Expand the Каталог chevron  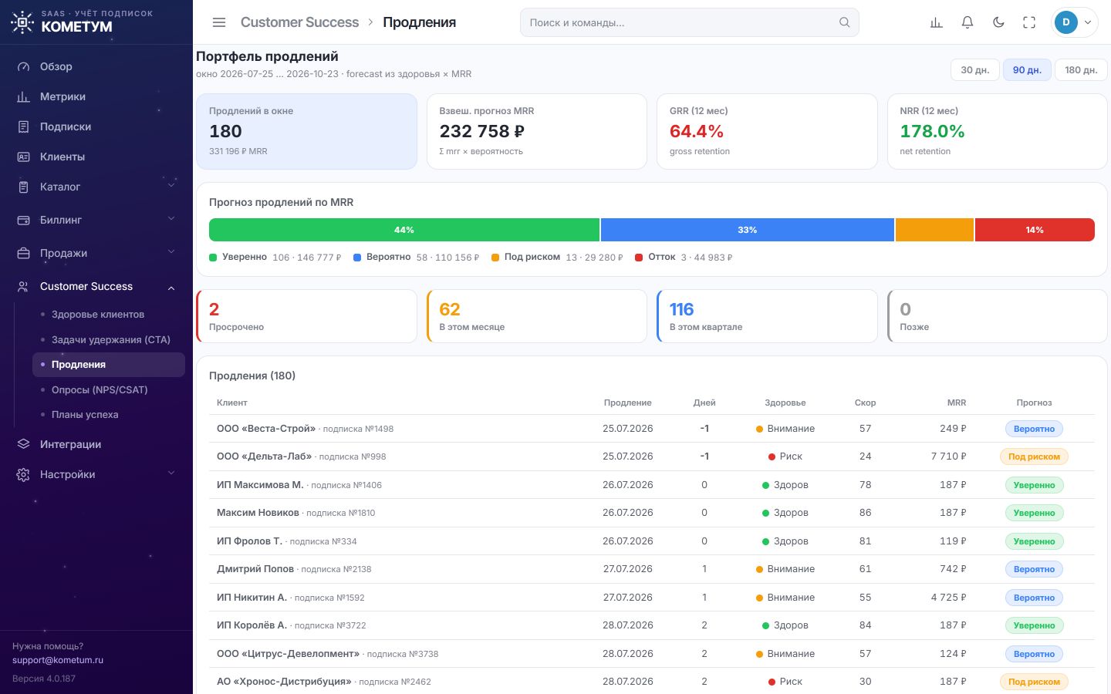pyautogui.click(x=171, y=185)
